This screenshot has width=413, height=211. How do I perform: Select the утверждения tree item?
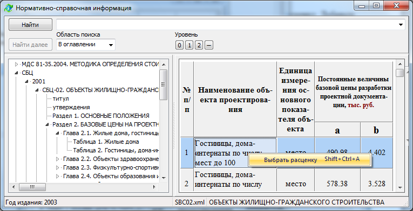(71, 107)
